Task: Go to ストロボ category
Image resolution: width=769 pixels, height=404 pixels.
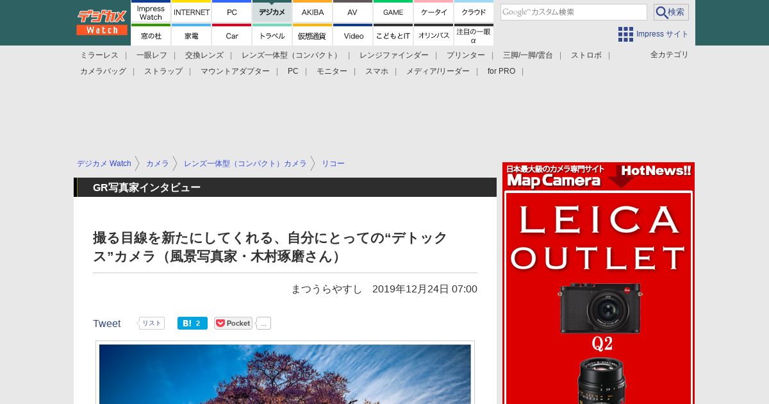Action: (586, 55)
